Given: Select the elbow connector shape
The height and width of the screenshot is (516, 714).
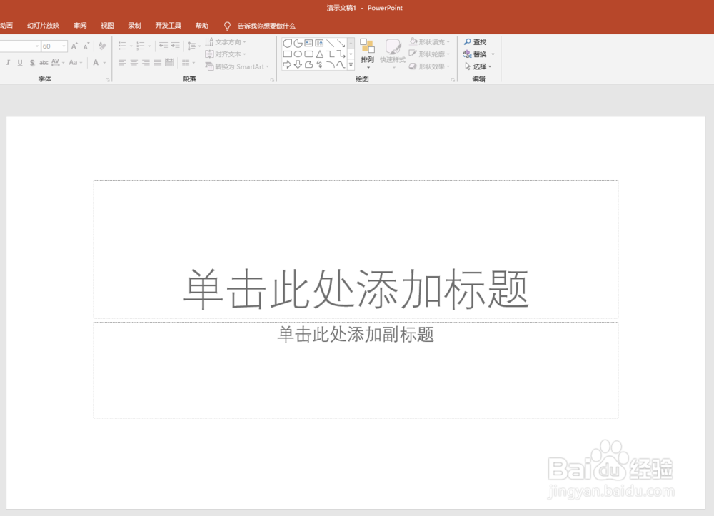Looking at the screenshot, I should 330,54.
